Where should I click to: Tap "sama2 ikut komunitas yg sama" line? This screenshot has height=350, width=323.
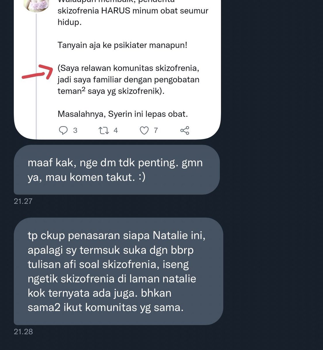pos(106,307)
